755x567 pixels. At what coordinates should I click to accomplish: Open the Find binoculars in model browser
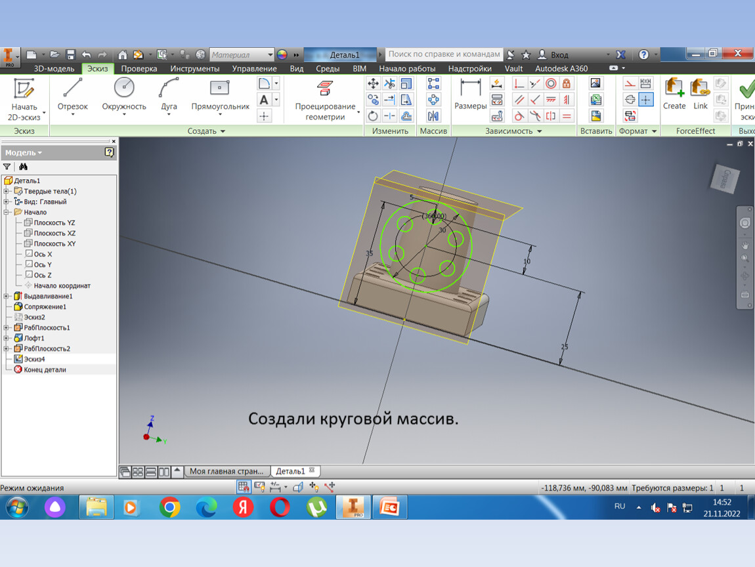point(23,167)
